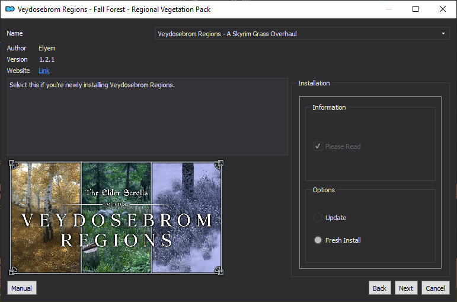Maximize the installer window
Viewport: 457px width, 302px height.
pos(416,9)
